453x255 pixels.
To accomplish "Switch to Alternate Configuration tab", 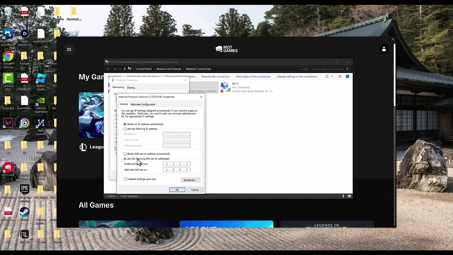I will click(143, 104).
